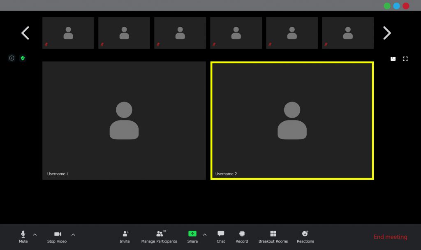Open sharing options chevron next to Share
This screenshot has height=250, width=421.
(x=205, y=235)
